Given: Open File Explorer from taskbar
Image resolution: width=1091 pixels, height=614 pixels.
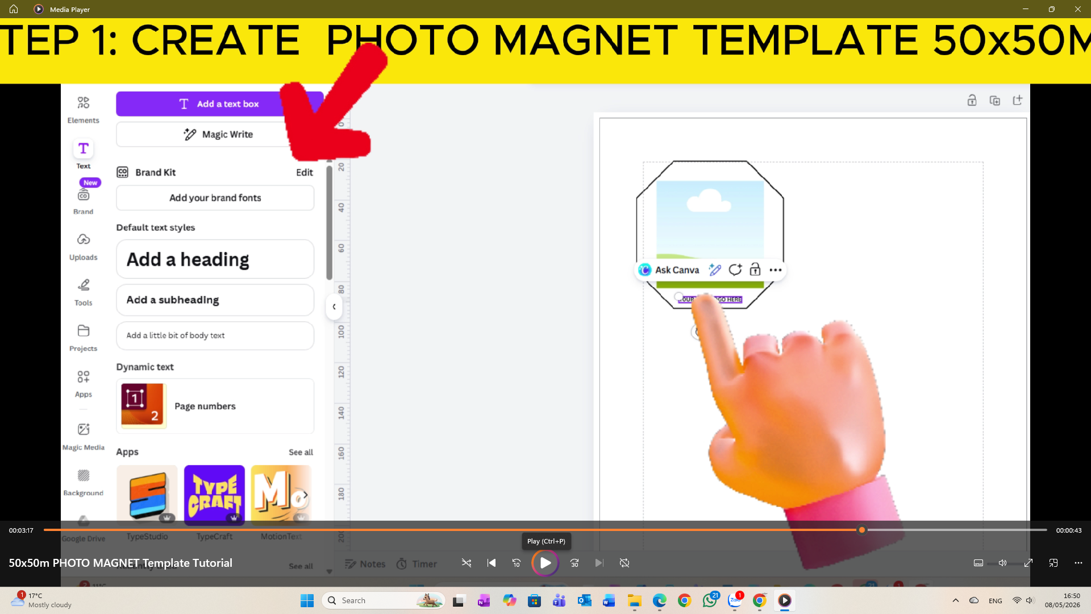Looking at the screenshot, I should pos(634,600).
